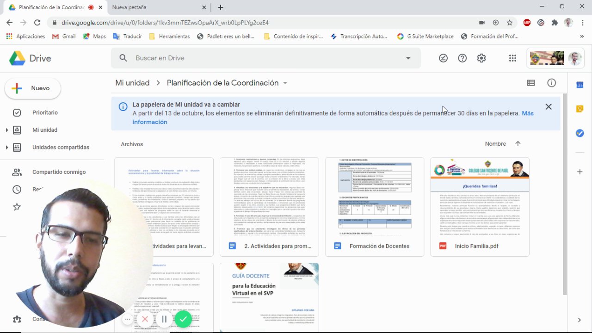Click the Google account avatar
592x333 pixels.
pos(575,58)
